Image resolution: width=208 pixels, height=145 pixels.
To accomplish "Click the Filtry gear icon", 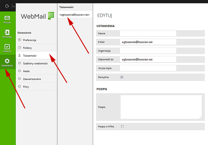I will tap(19, 86).
